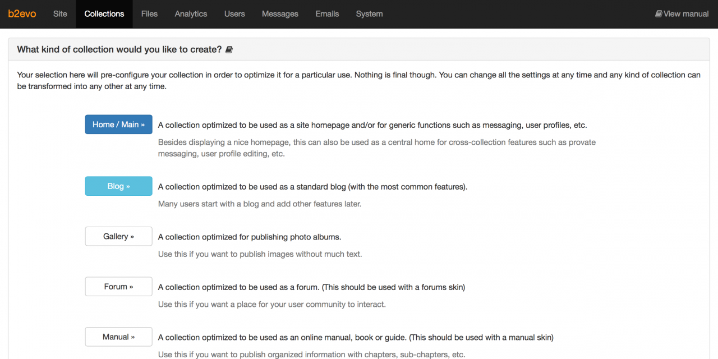Select the Collections tab

[104, 14]
